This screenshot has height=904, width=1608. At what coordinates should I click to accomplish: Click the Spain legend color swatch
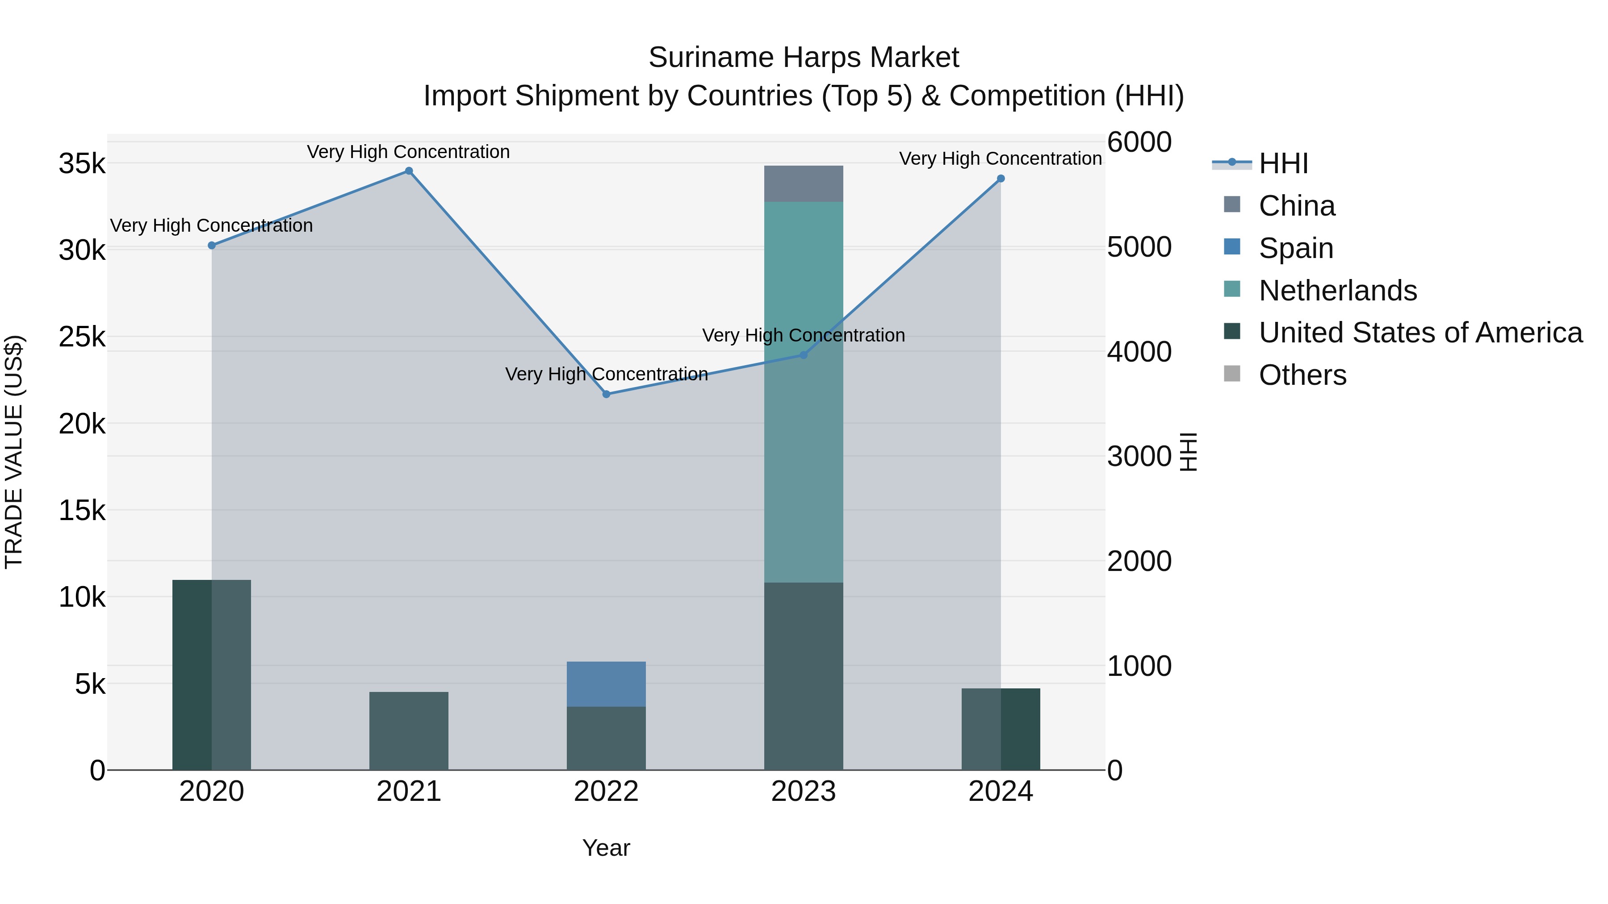click(1232, 246)
